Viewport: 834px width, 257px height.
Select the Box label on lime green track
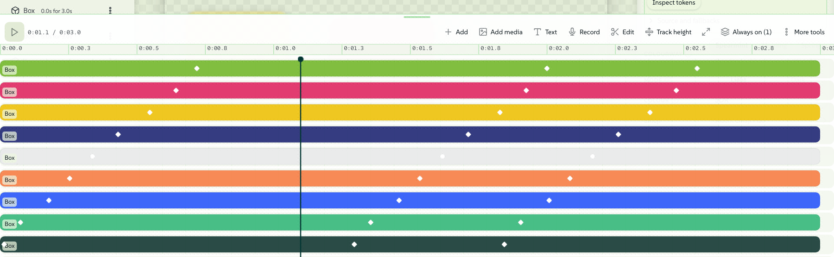click(10, 70)
